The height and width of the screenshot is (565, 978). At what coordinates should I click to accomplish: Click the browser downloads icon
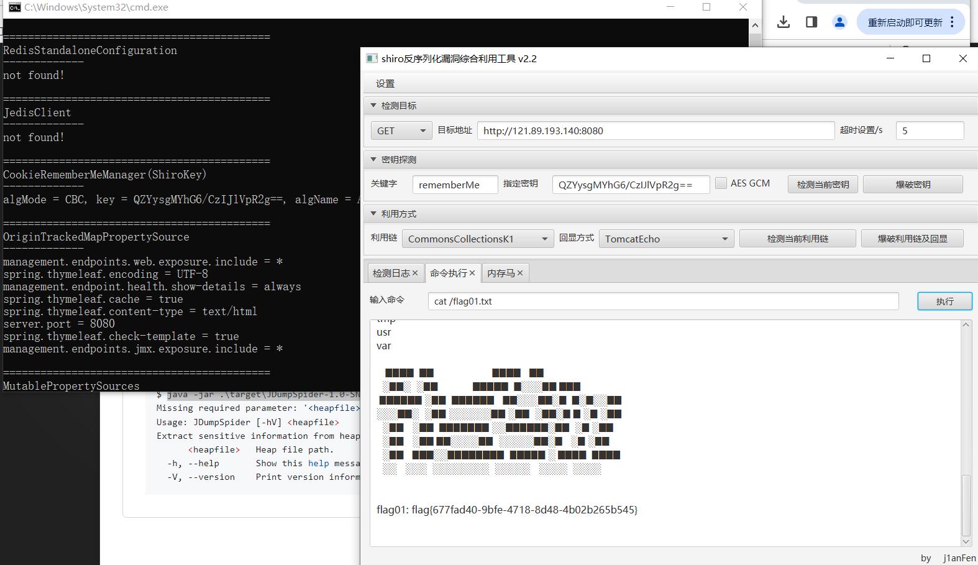coord(784,22)
